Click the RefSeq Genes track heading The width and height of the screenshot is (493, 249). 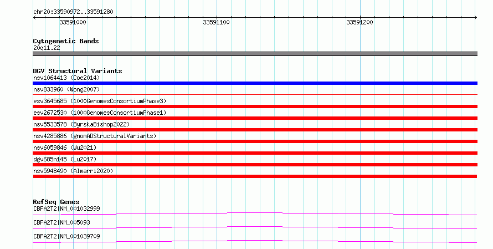(56, 202)
